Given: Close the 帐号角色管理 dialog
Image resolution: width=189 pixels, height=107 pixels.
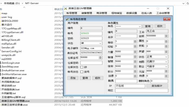Looking at the screenshot, I should (x=167, y=19).
